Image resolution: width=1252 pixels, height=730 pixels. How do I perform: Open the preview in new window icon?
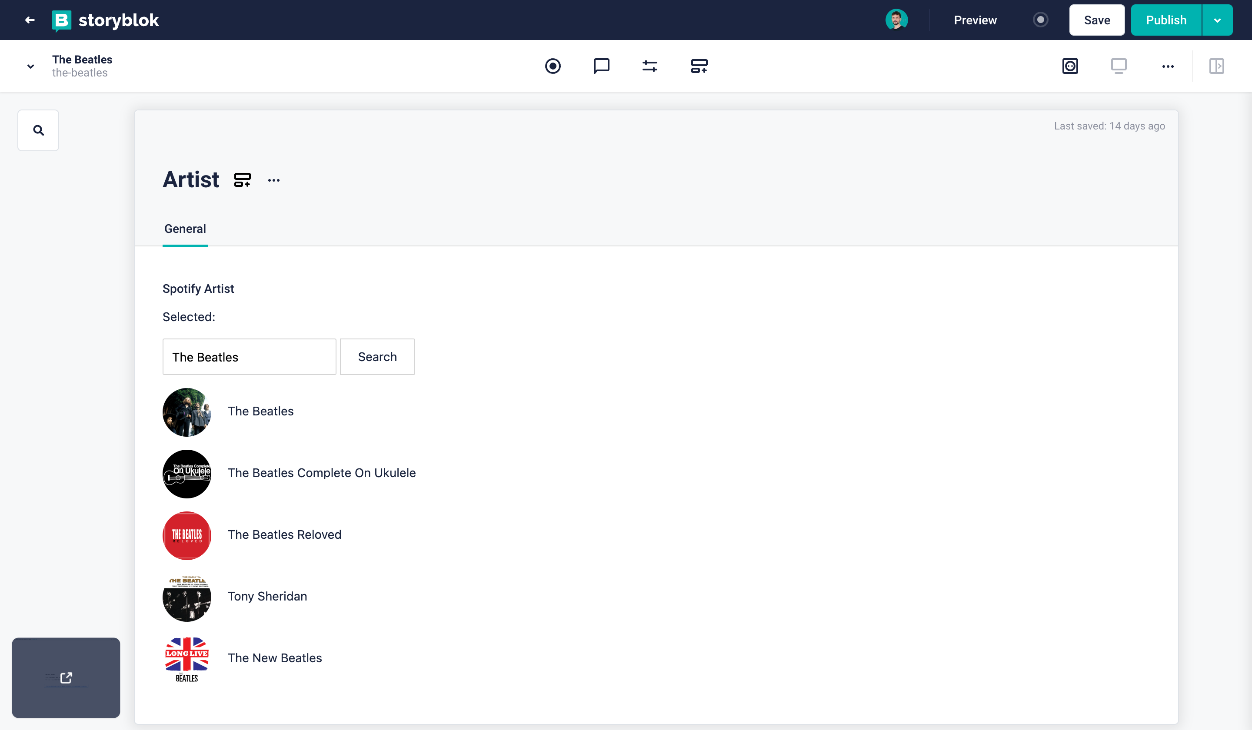[66, 677]
